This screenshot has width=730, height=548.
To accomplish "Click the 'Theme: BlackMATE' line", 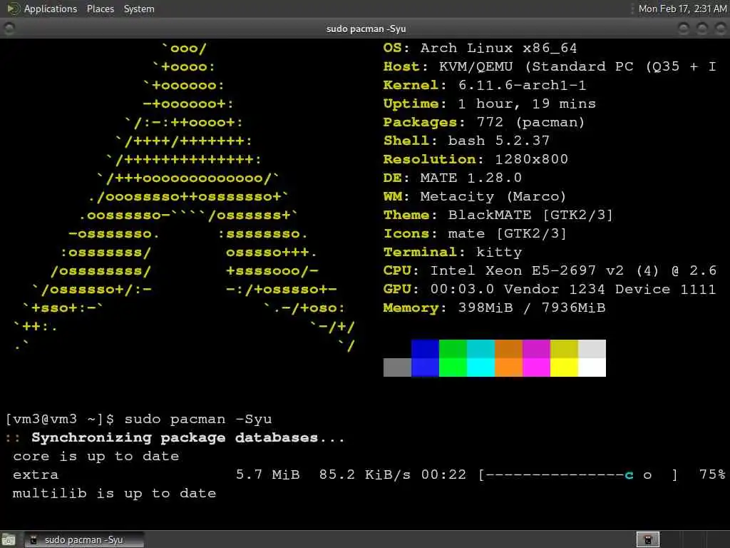I will tap(498, 215).
